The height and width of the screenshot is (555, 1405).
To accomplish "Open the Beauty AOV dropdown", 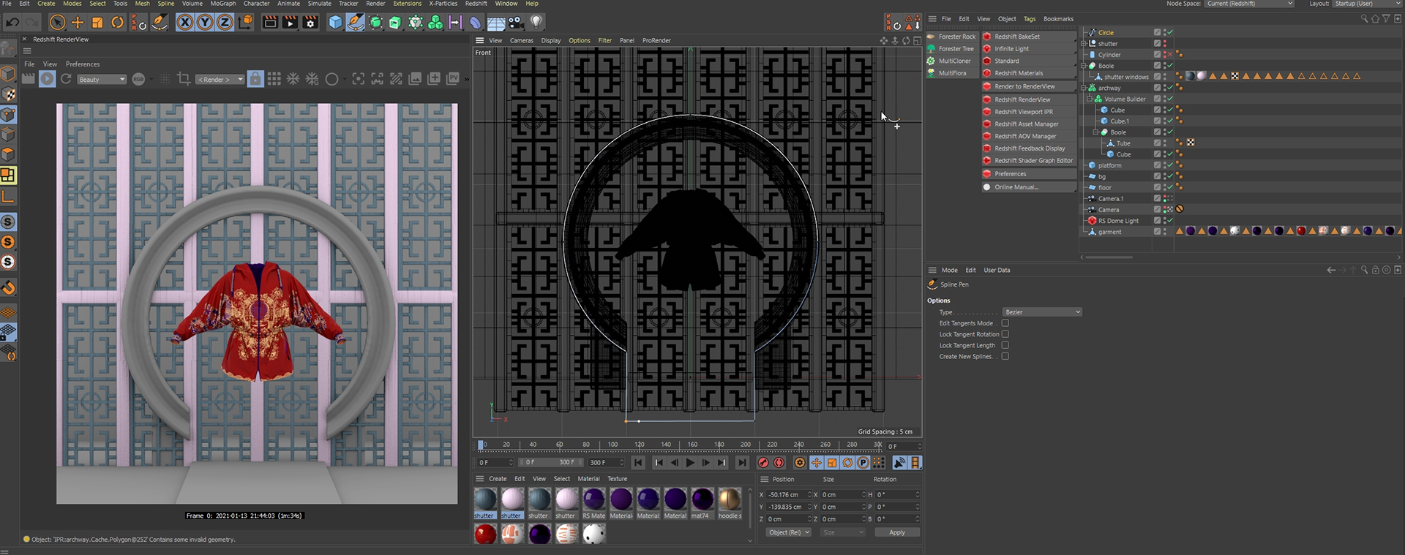I will point(102,80).
